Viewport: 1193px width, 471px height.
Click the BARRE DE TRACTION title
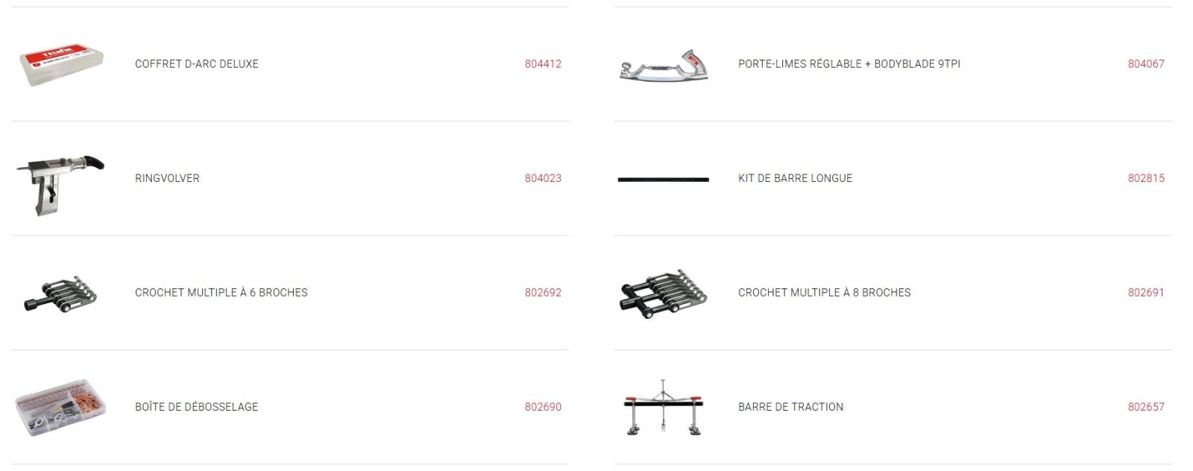click(791, 407)
